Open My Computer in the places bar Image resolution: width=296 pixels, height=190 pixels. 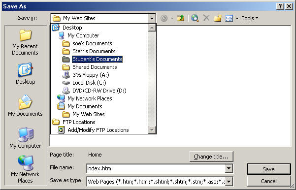point(25,138)
